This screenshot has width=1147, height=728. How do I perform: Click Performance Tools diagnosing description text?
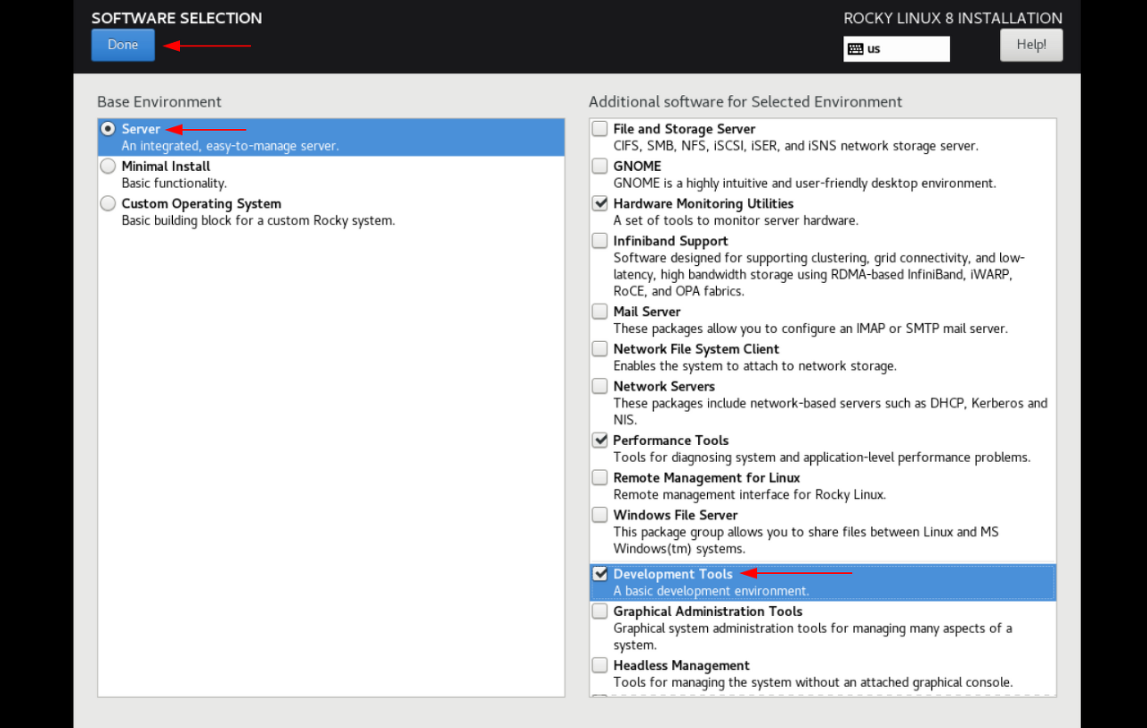click(822, 458)
